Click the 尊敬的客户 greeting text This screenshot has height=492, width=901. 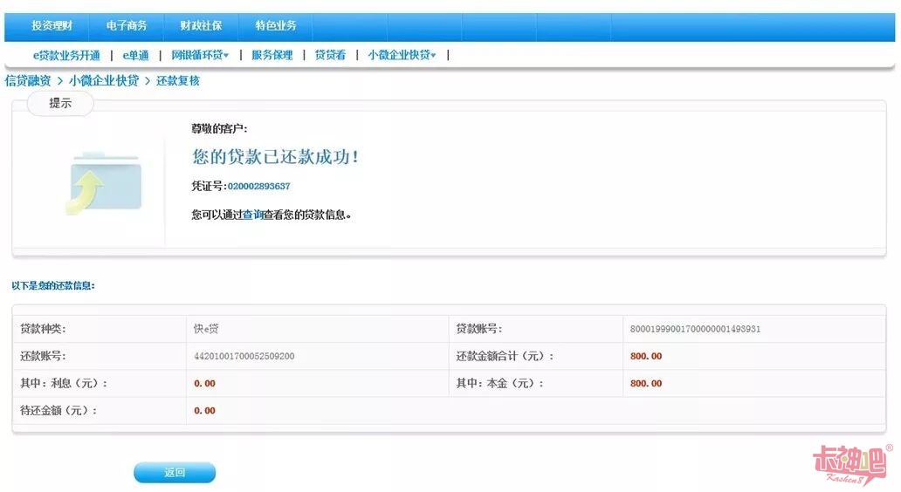pyautogui.click(x=219, y=128)
